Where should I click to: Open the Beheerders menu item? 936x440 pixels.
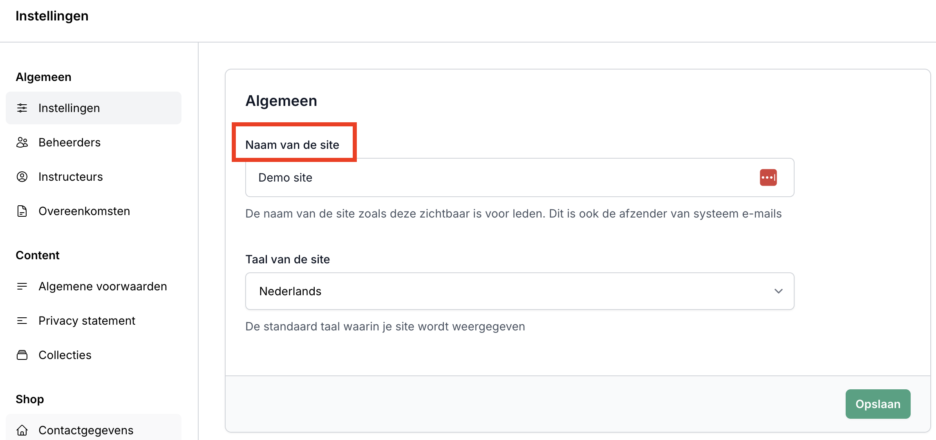pos(69,142)
